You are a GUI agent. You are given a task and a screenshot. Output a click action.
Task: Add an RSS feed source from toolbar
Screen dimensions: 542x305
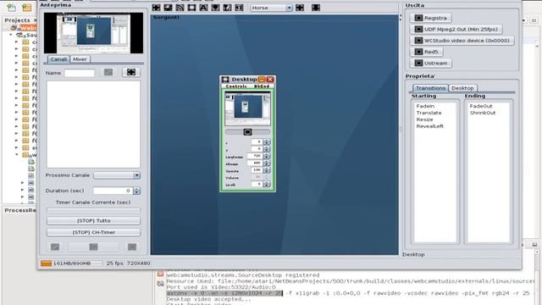point(180,8)
